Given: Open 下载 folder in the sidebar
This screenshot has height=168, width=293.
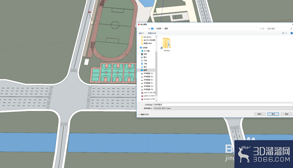Looking at the screenshot, I should [x=144, y=64].
